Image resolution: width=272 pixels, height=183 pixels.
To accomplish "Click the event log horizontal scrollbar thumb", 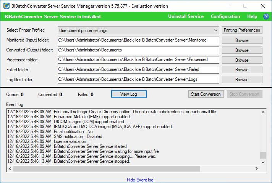I will point(107,169).
